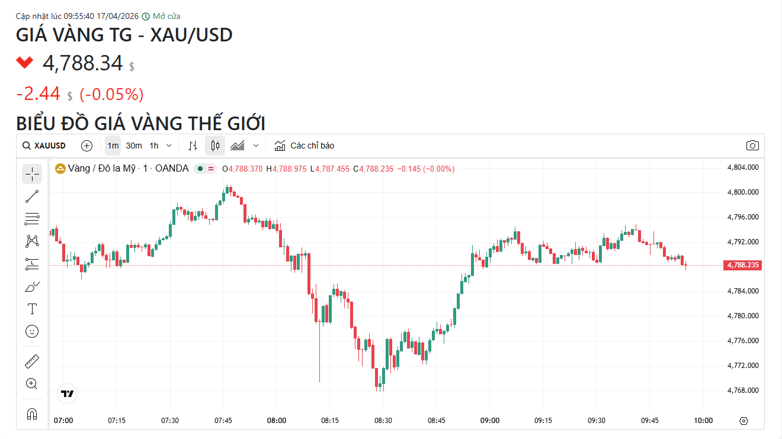
Task: Open the Fibonacci retracement tool
Action: (x=32, y=219)
